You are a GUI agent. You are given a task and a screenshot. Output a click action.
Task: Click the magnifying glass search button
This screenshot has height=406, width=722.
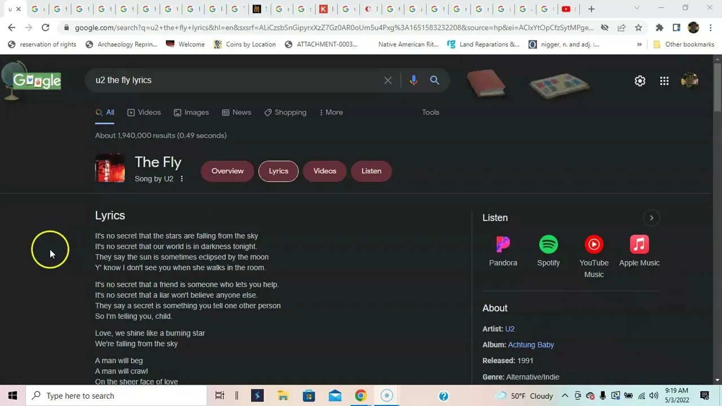point(434,80)
